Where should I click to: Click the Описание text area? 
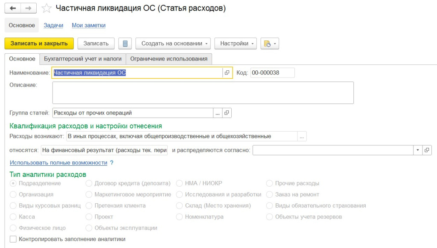(x=203, y=93)
